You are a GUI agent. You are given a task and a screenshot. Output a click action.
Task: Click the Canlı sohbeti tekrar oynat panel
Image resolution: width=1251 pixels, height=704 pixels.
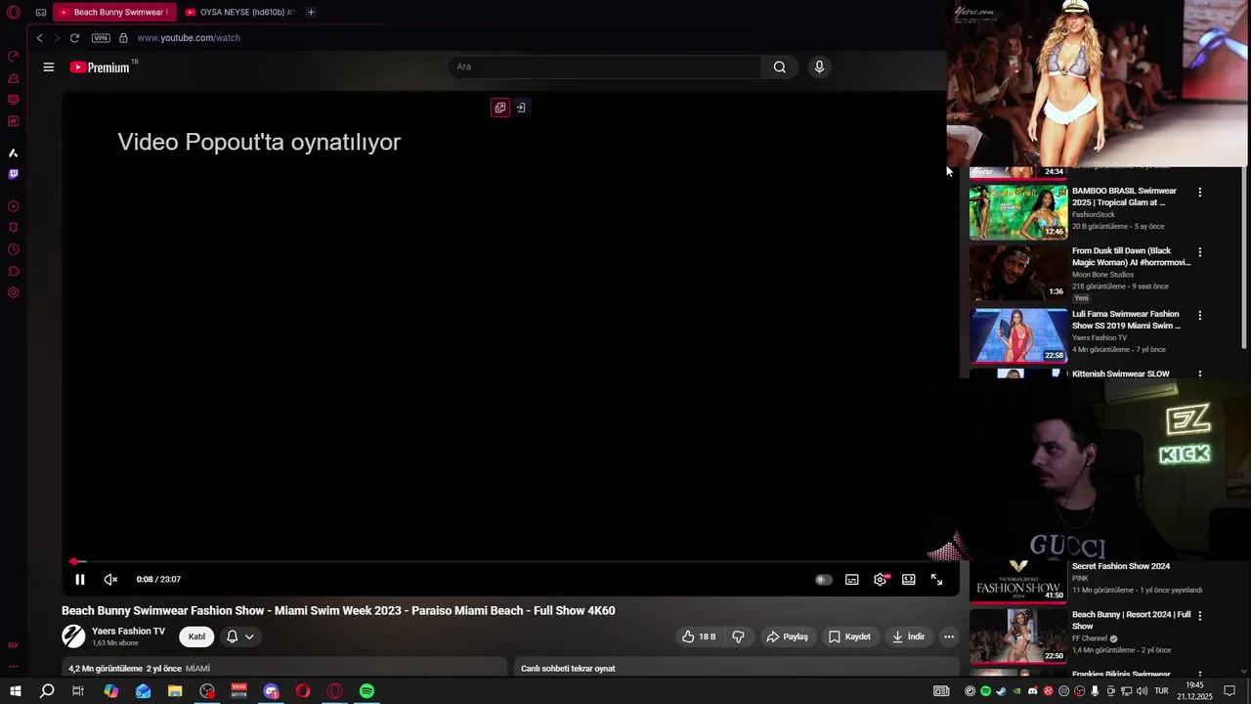pyautogui.click(x=736, y=667)
